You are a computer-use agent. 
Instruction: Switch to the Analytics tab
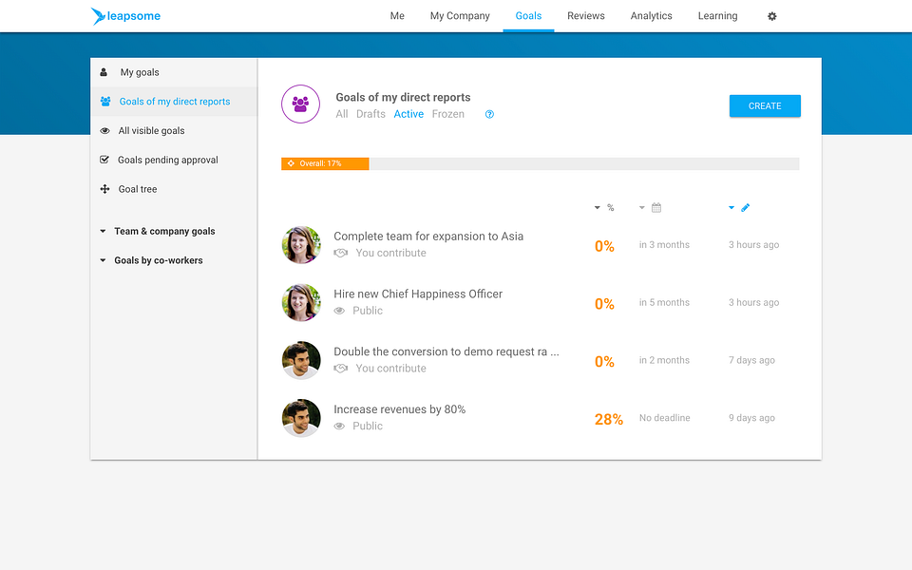[651, 16]
